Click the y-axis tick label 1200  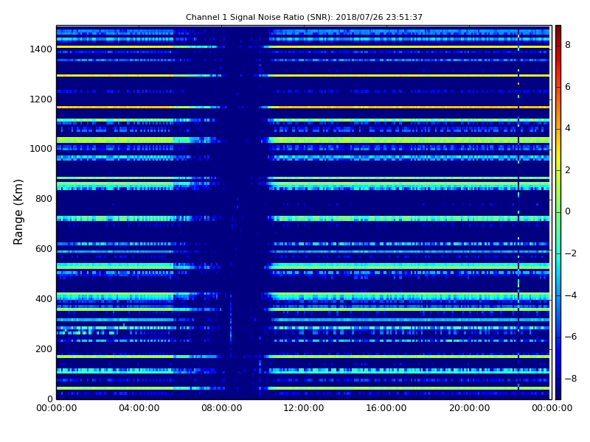(41, 99)
